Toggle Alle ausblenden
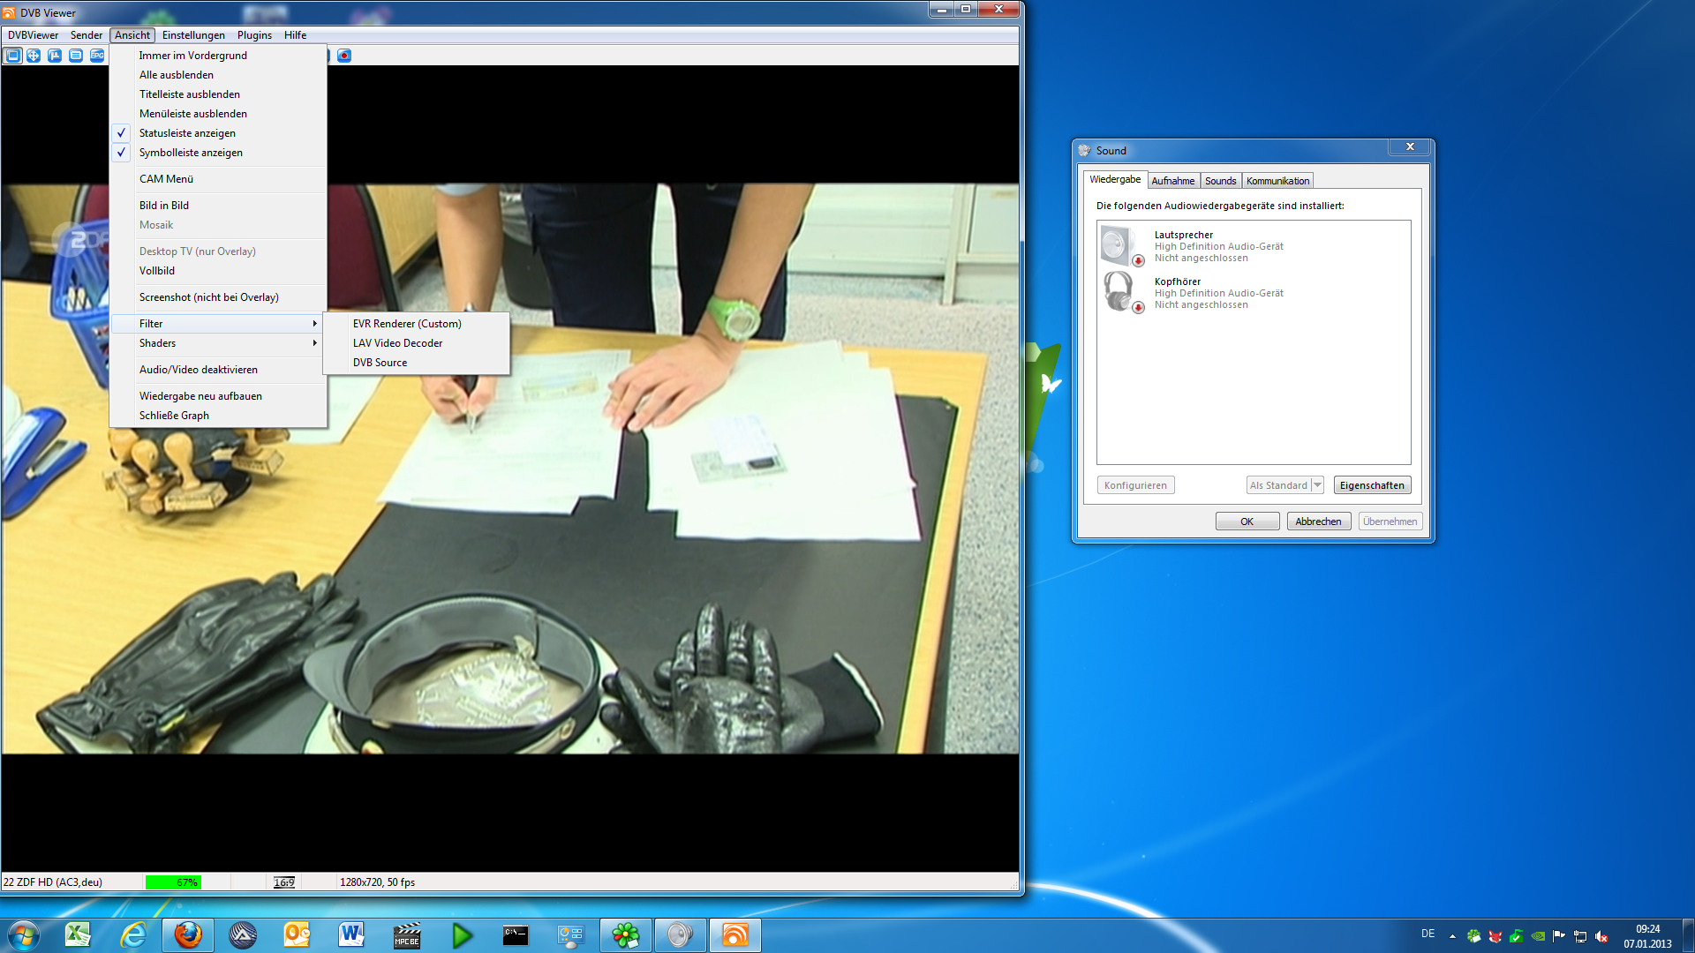 [218, 75]
